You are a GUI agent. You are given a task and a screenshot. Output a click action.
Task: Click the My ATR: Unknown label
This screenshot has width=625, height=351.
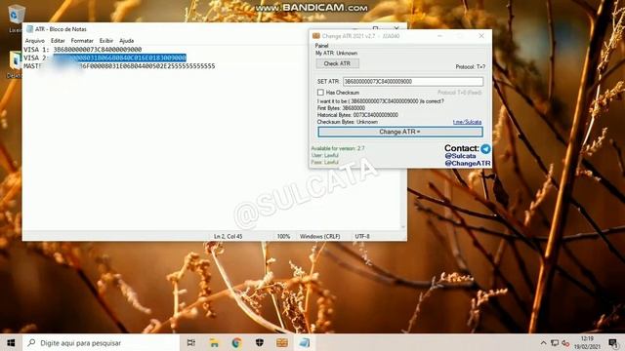[336, 53]
